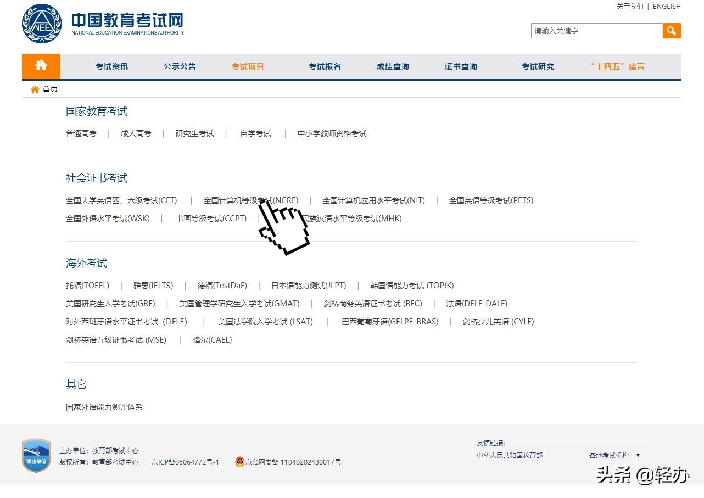Open the 剑桥少儿英语 (CYLE) link
This screenshot has width=704, height=498.
click(499, 322)
